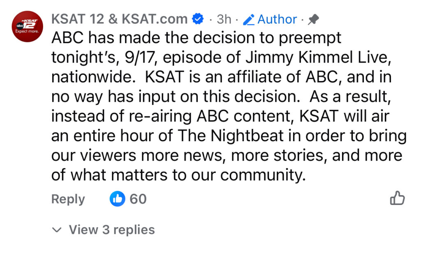Click the Author pencil icon

pyautogui.click(x=249, y=19)
